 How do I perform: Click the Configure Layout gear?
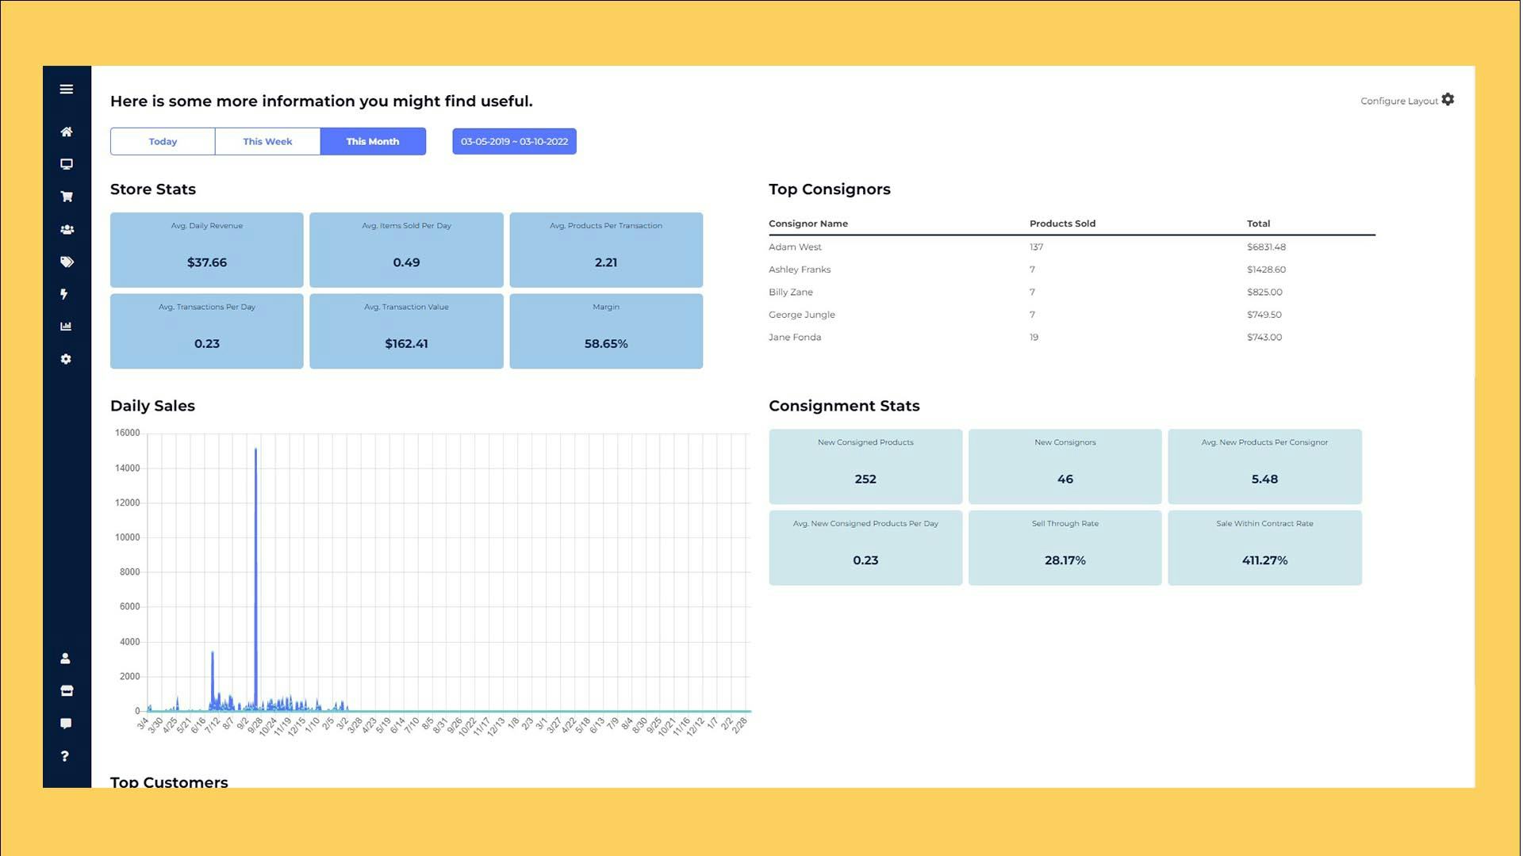tap(1448, 100)
